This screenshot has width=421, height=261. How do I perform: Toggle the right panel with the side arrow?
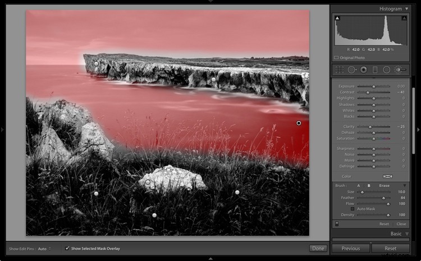tap(418, 130)
